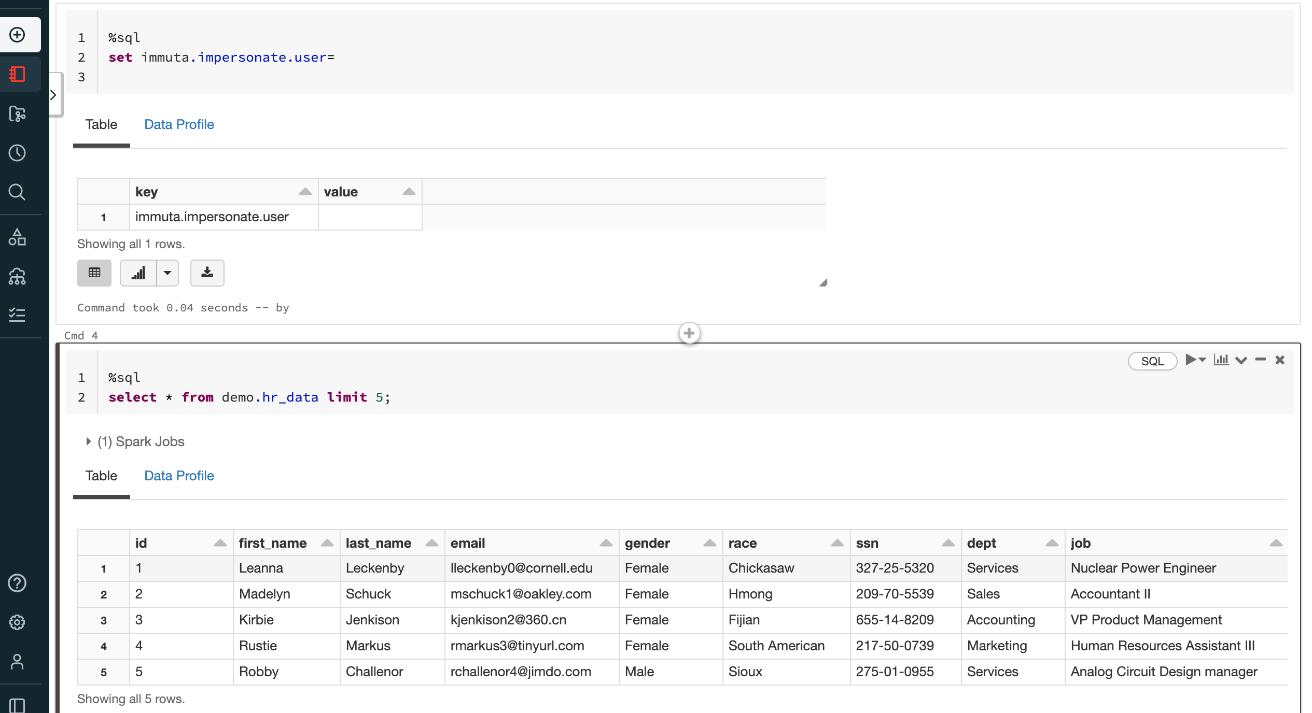Click the add cell button between sections
The image size is (1312, 713).
(688, 334)
